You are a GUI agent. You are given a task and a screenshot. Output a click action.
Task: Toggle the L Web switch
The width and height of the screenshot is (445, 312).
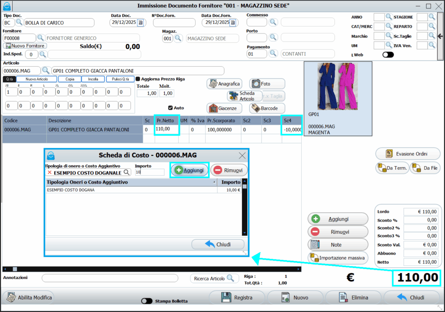click(388, 55)
